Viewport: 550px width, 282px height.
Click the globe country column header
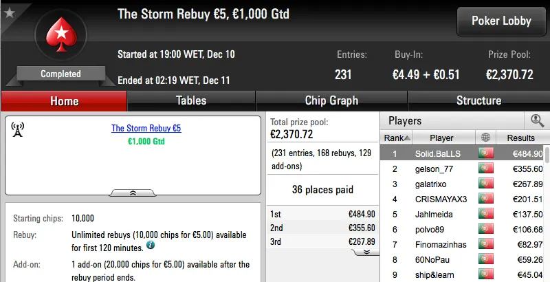pyautogui.click(x=486, y=138)
